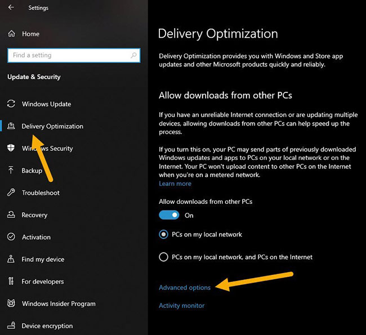Click the Troubleshoot wrench icon
The image size is (366, 335).
pyautogui.click(x=11, y=193)
